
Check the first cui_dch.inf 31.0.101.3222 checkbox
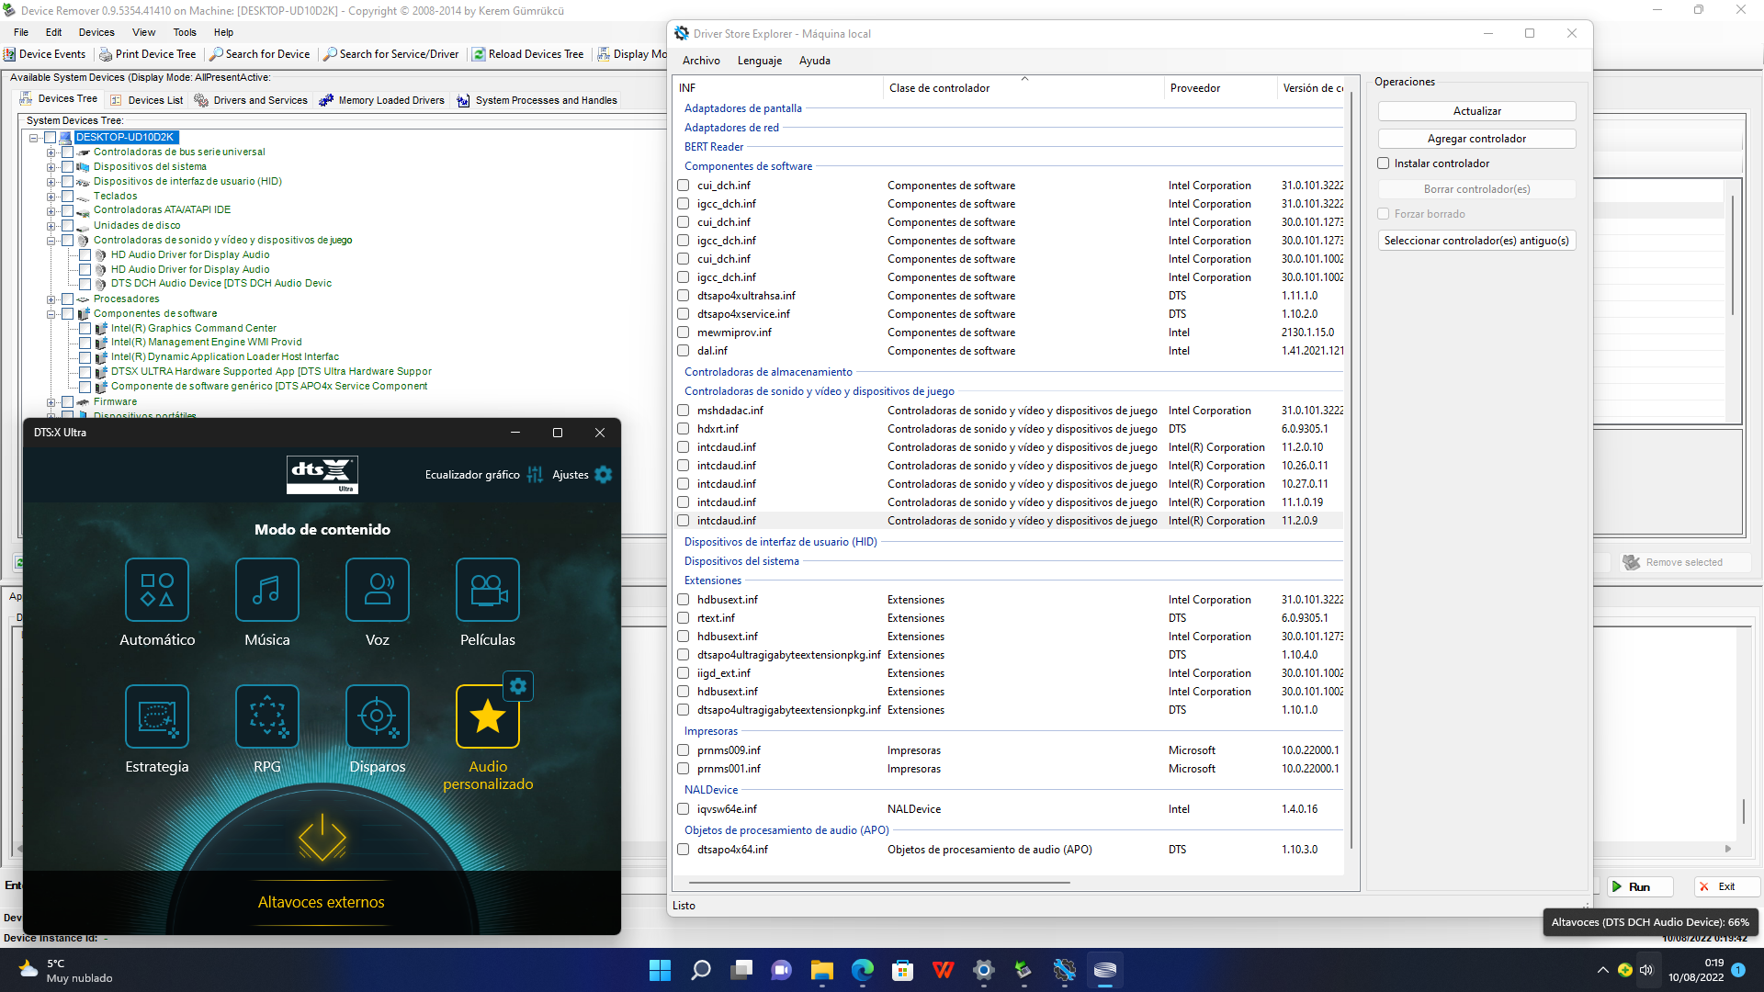coord(684,186)
